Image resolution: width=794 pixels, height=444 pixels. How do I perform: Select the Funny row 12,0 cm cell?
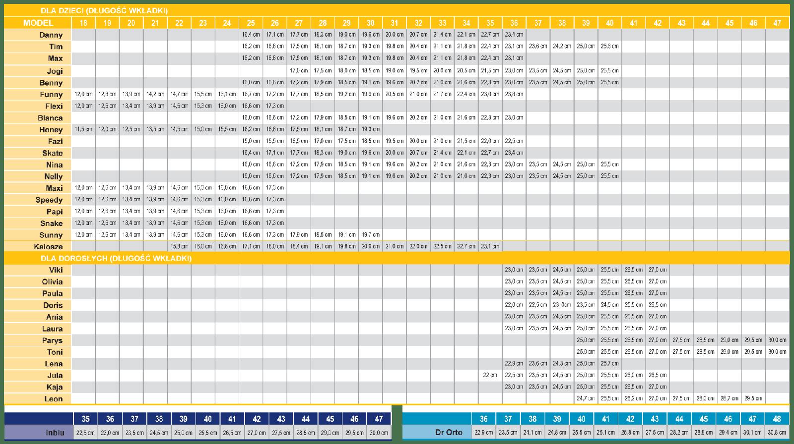83,94
